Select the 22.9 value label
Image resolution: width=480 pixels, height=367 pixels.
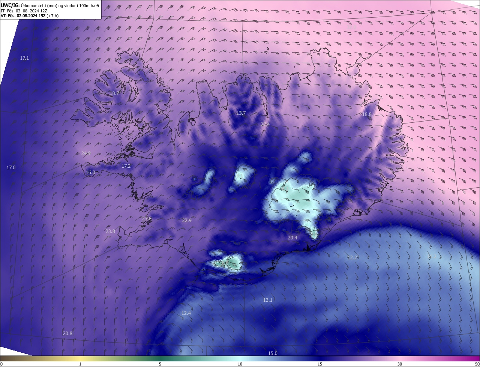point(187,221)
